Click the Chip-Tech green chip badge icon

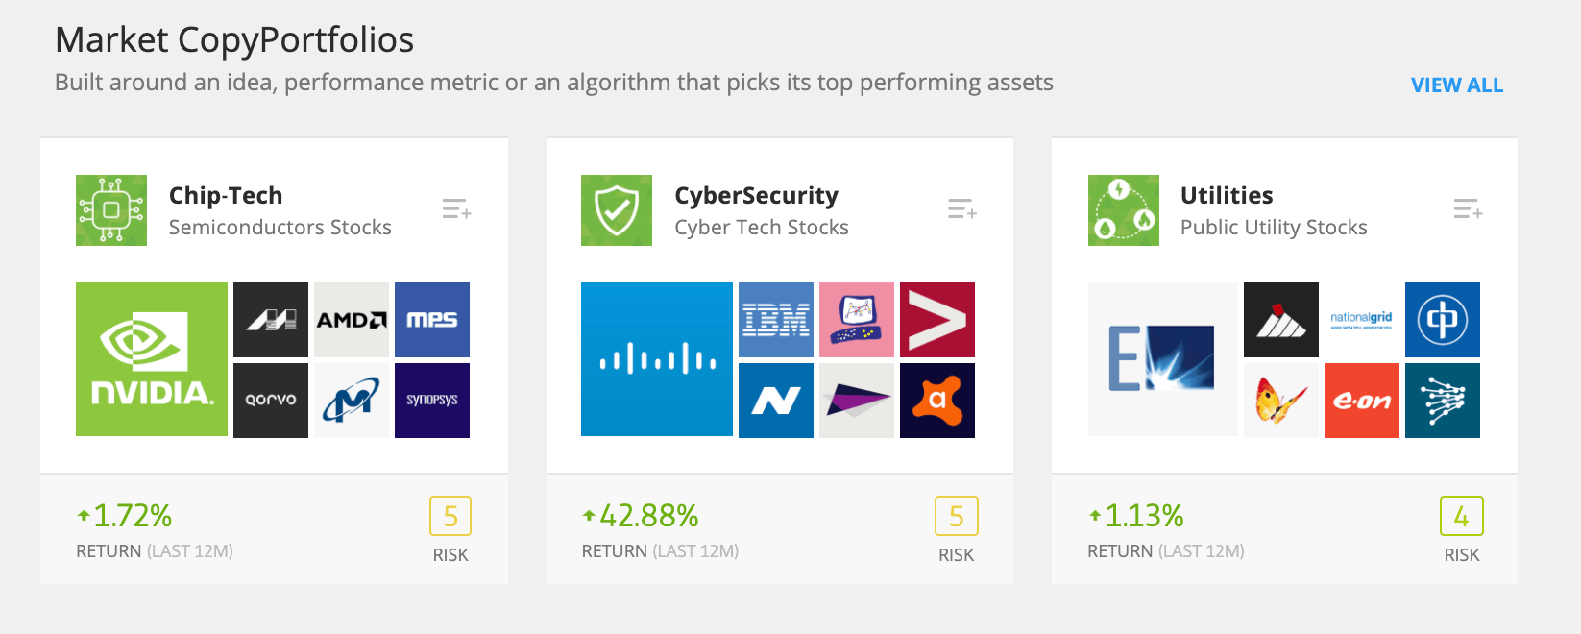pos(111,209)
